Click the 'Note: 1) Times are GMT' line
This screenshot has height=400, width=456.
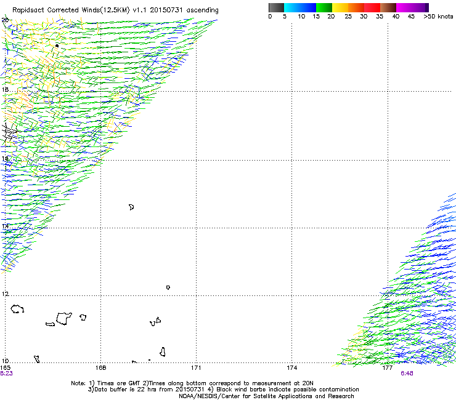pyautogui.click(x=192, y=383)
